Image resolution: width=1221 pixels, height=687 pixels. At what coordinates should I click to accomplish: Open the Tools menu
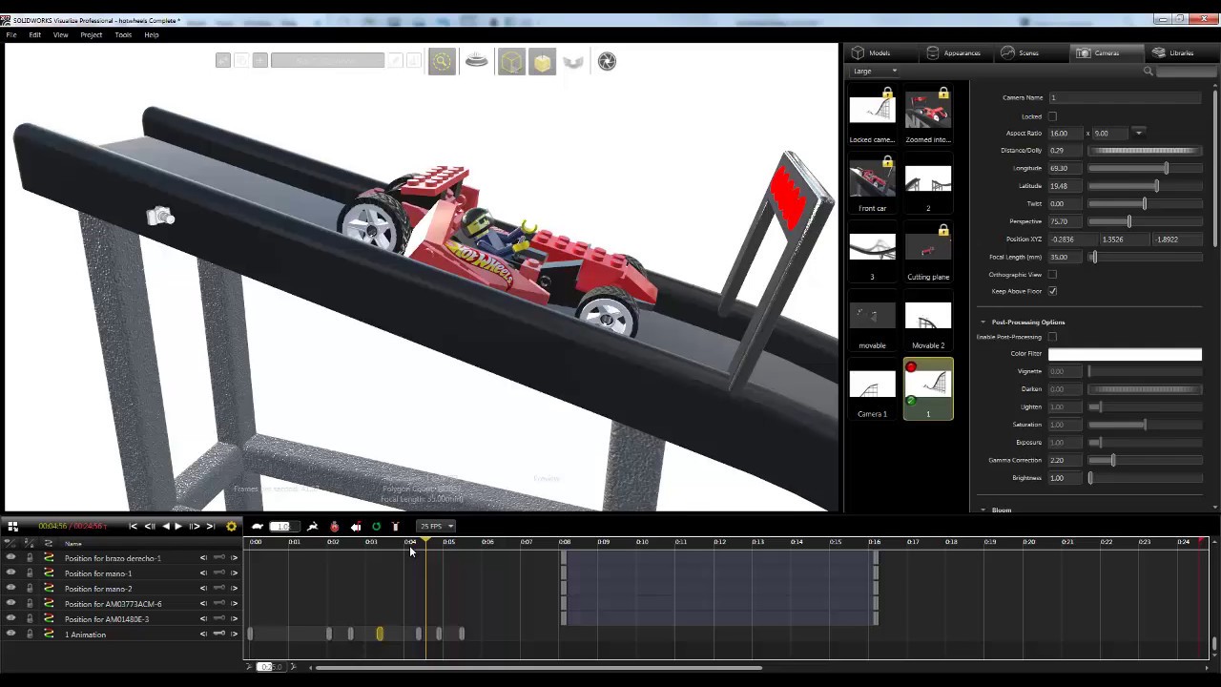[123, 34]
